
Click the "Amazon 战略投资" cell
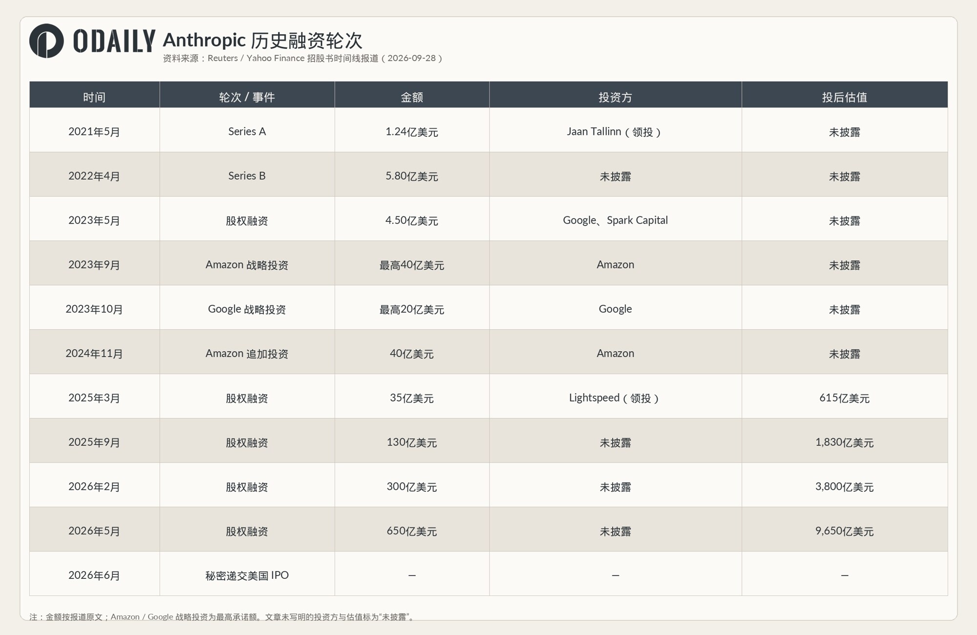(x=247, y=263)
